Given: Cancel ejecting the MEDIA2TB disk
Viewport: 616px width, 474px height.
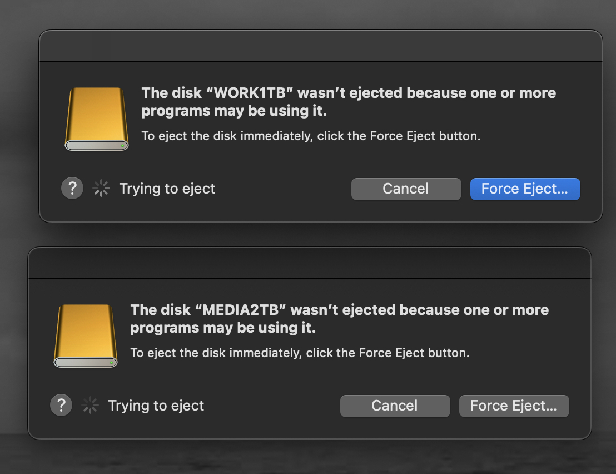Looking at the screenshot, I should tap(395, 406).
